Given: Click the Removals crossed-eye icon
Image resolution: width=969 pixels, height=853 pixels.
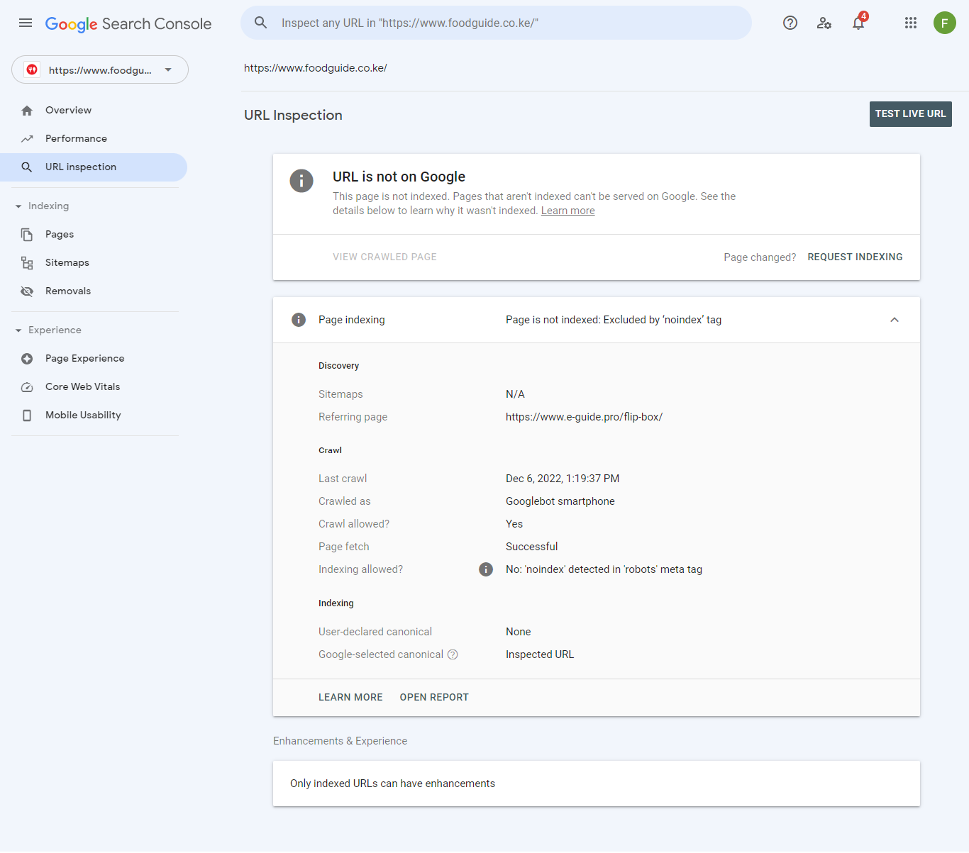Looking at the screenshot, I should pos(27,291).
